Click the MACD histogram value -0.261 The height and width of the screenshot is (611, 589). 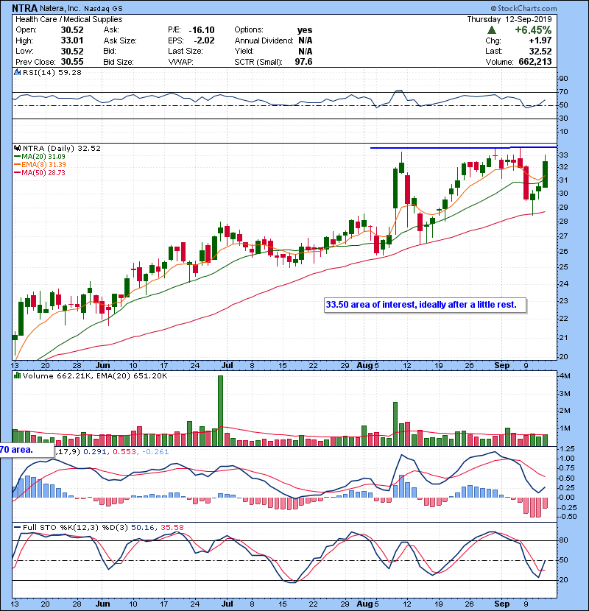155,452
